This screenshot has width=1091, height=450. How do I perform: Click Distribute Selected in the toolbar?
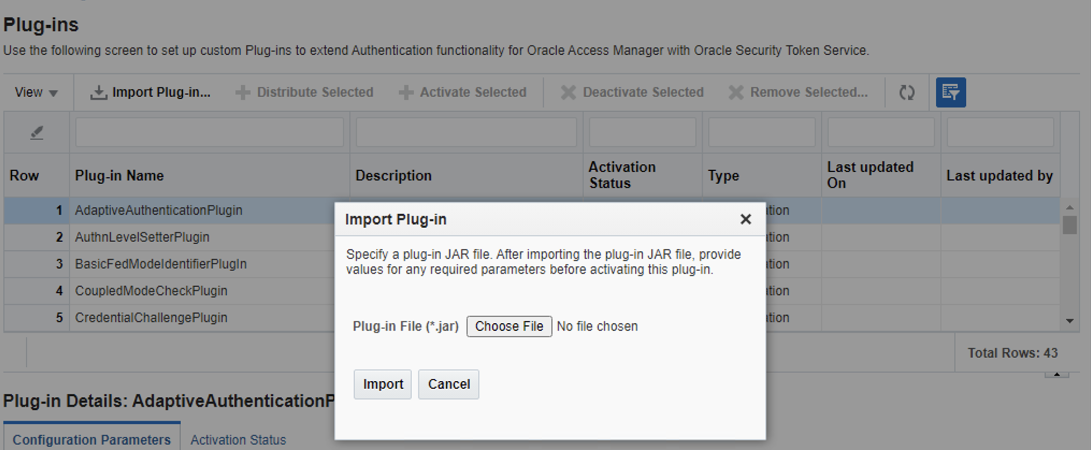pos(304,92)
